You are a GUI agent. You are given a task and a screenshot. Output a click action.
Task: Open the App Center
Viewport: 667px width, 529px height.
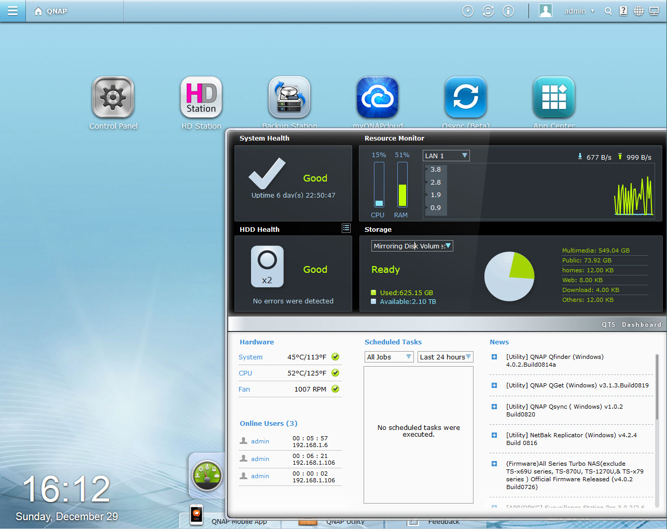tap(554, 97)
